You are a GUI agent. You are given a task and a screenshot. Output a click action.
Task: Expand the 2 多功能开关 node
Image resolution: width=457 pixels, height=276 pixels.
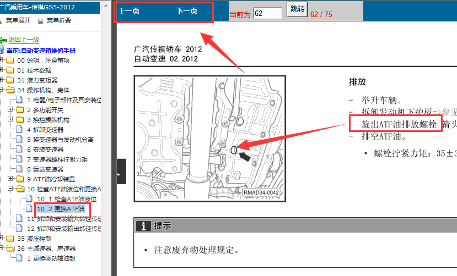(10, 109)
